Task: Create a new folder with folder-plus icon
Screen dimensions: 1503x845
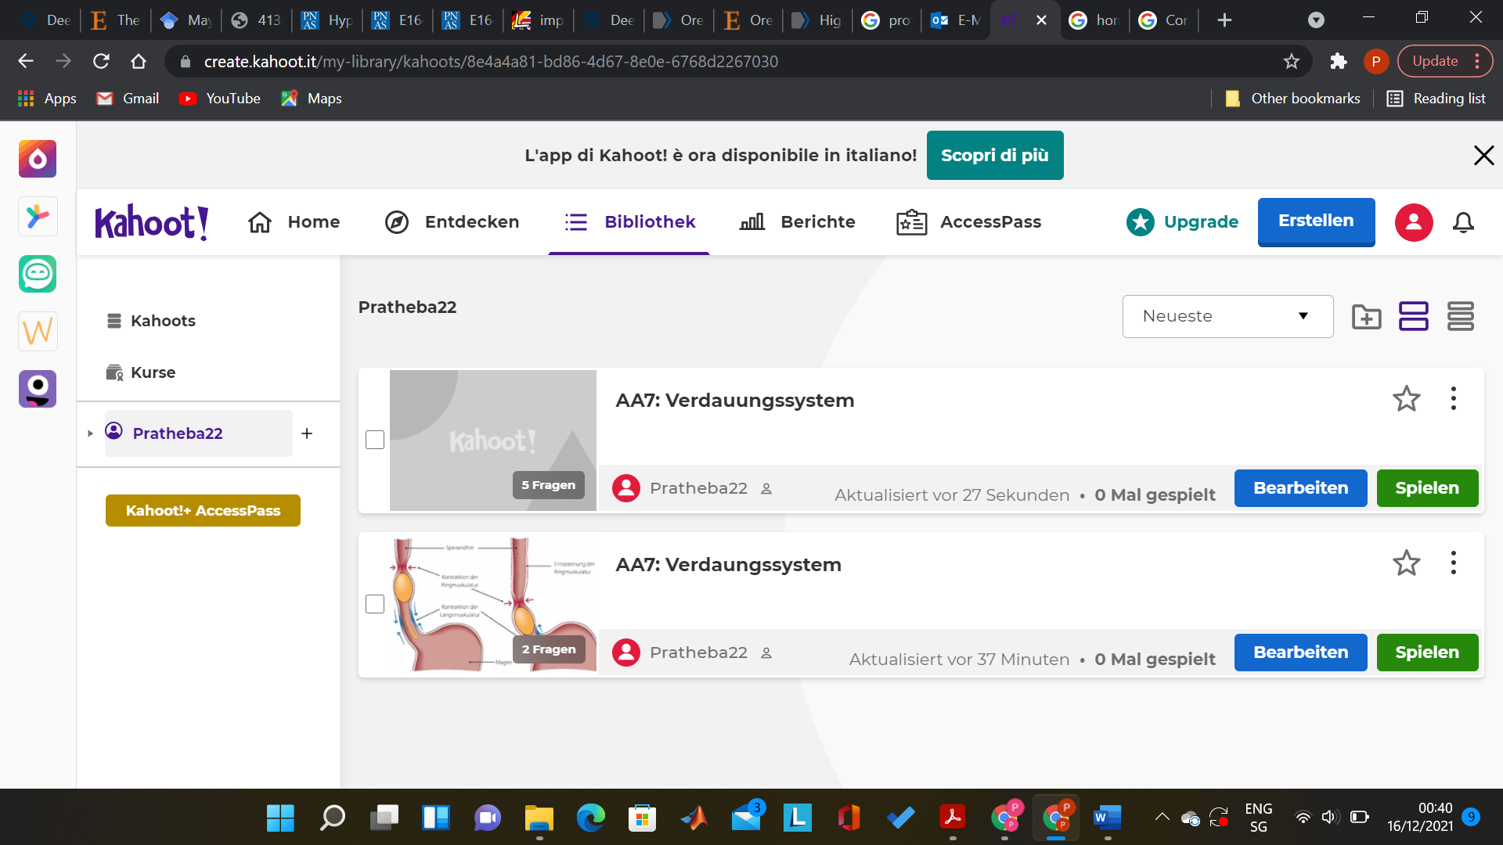Action: pos(1367,317)
